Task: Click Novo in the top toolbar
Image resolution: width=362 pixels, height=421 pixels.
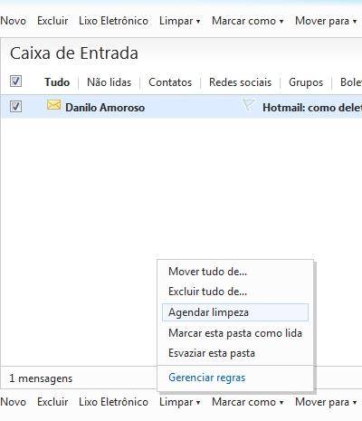Action: pyautogui.click(x=13, y=21)
